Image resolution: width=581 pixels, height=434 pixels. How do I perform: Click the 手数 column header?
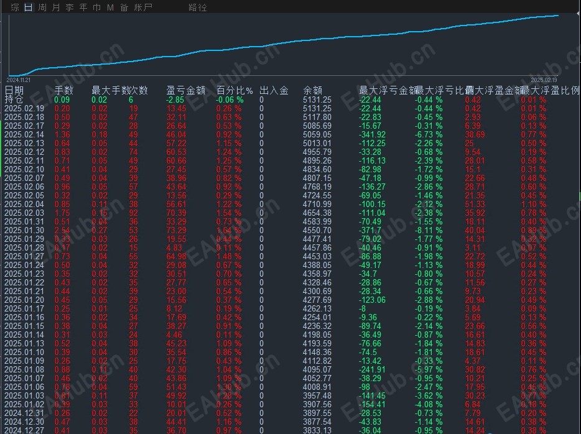(64, 89)
